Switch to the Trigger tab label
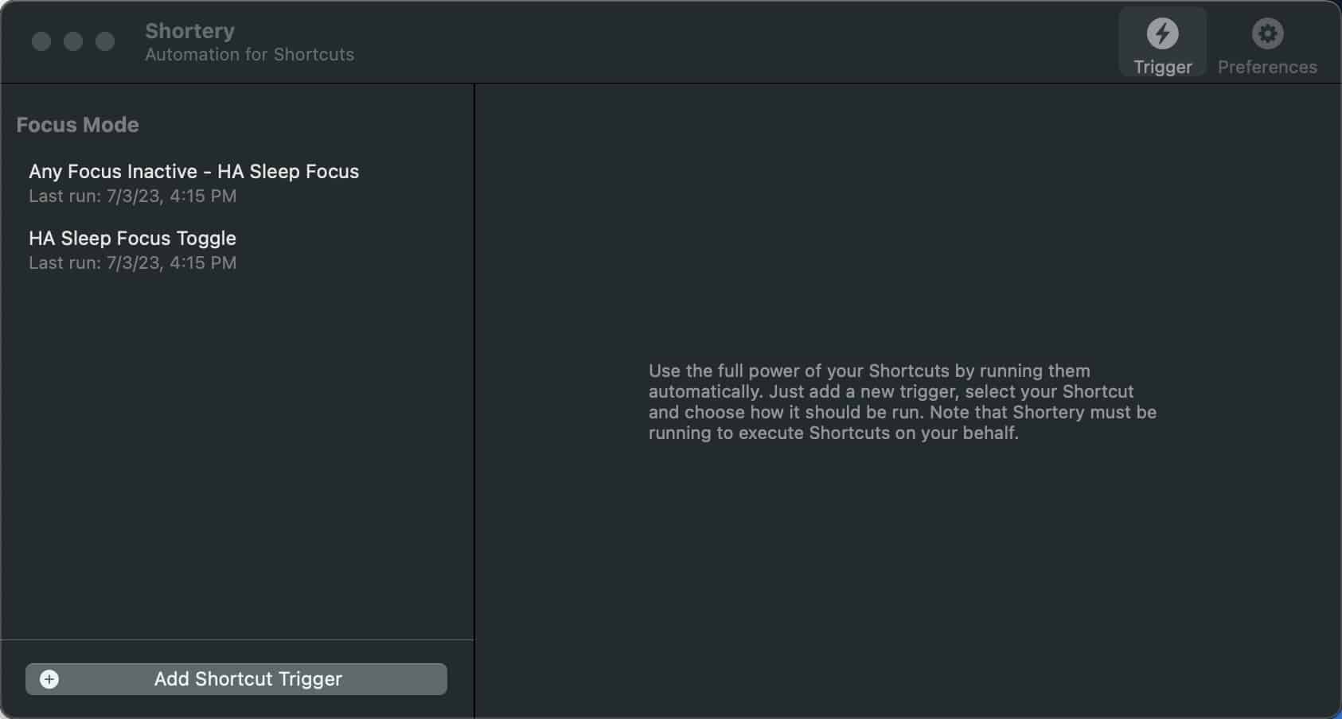Screen dimensions: 1342x719 coord(1162,67)
